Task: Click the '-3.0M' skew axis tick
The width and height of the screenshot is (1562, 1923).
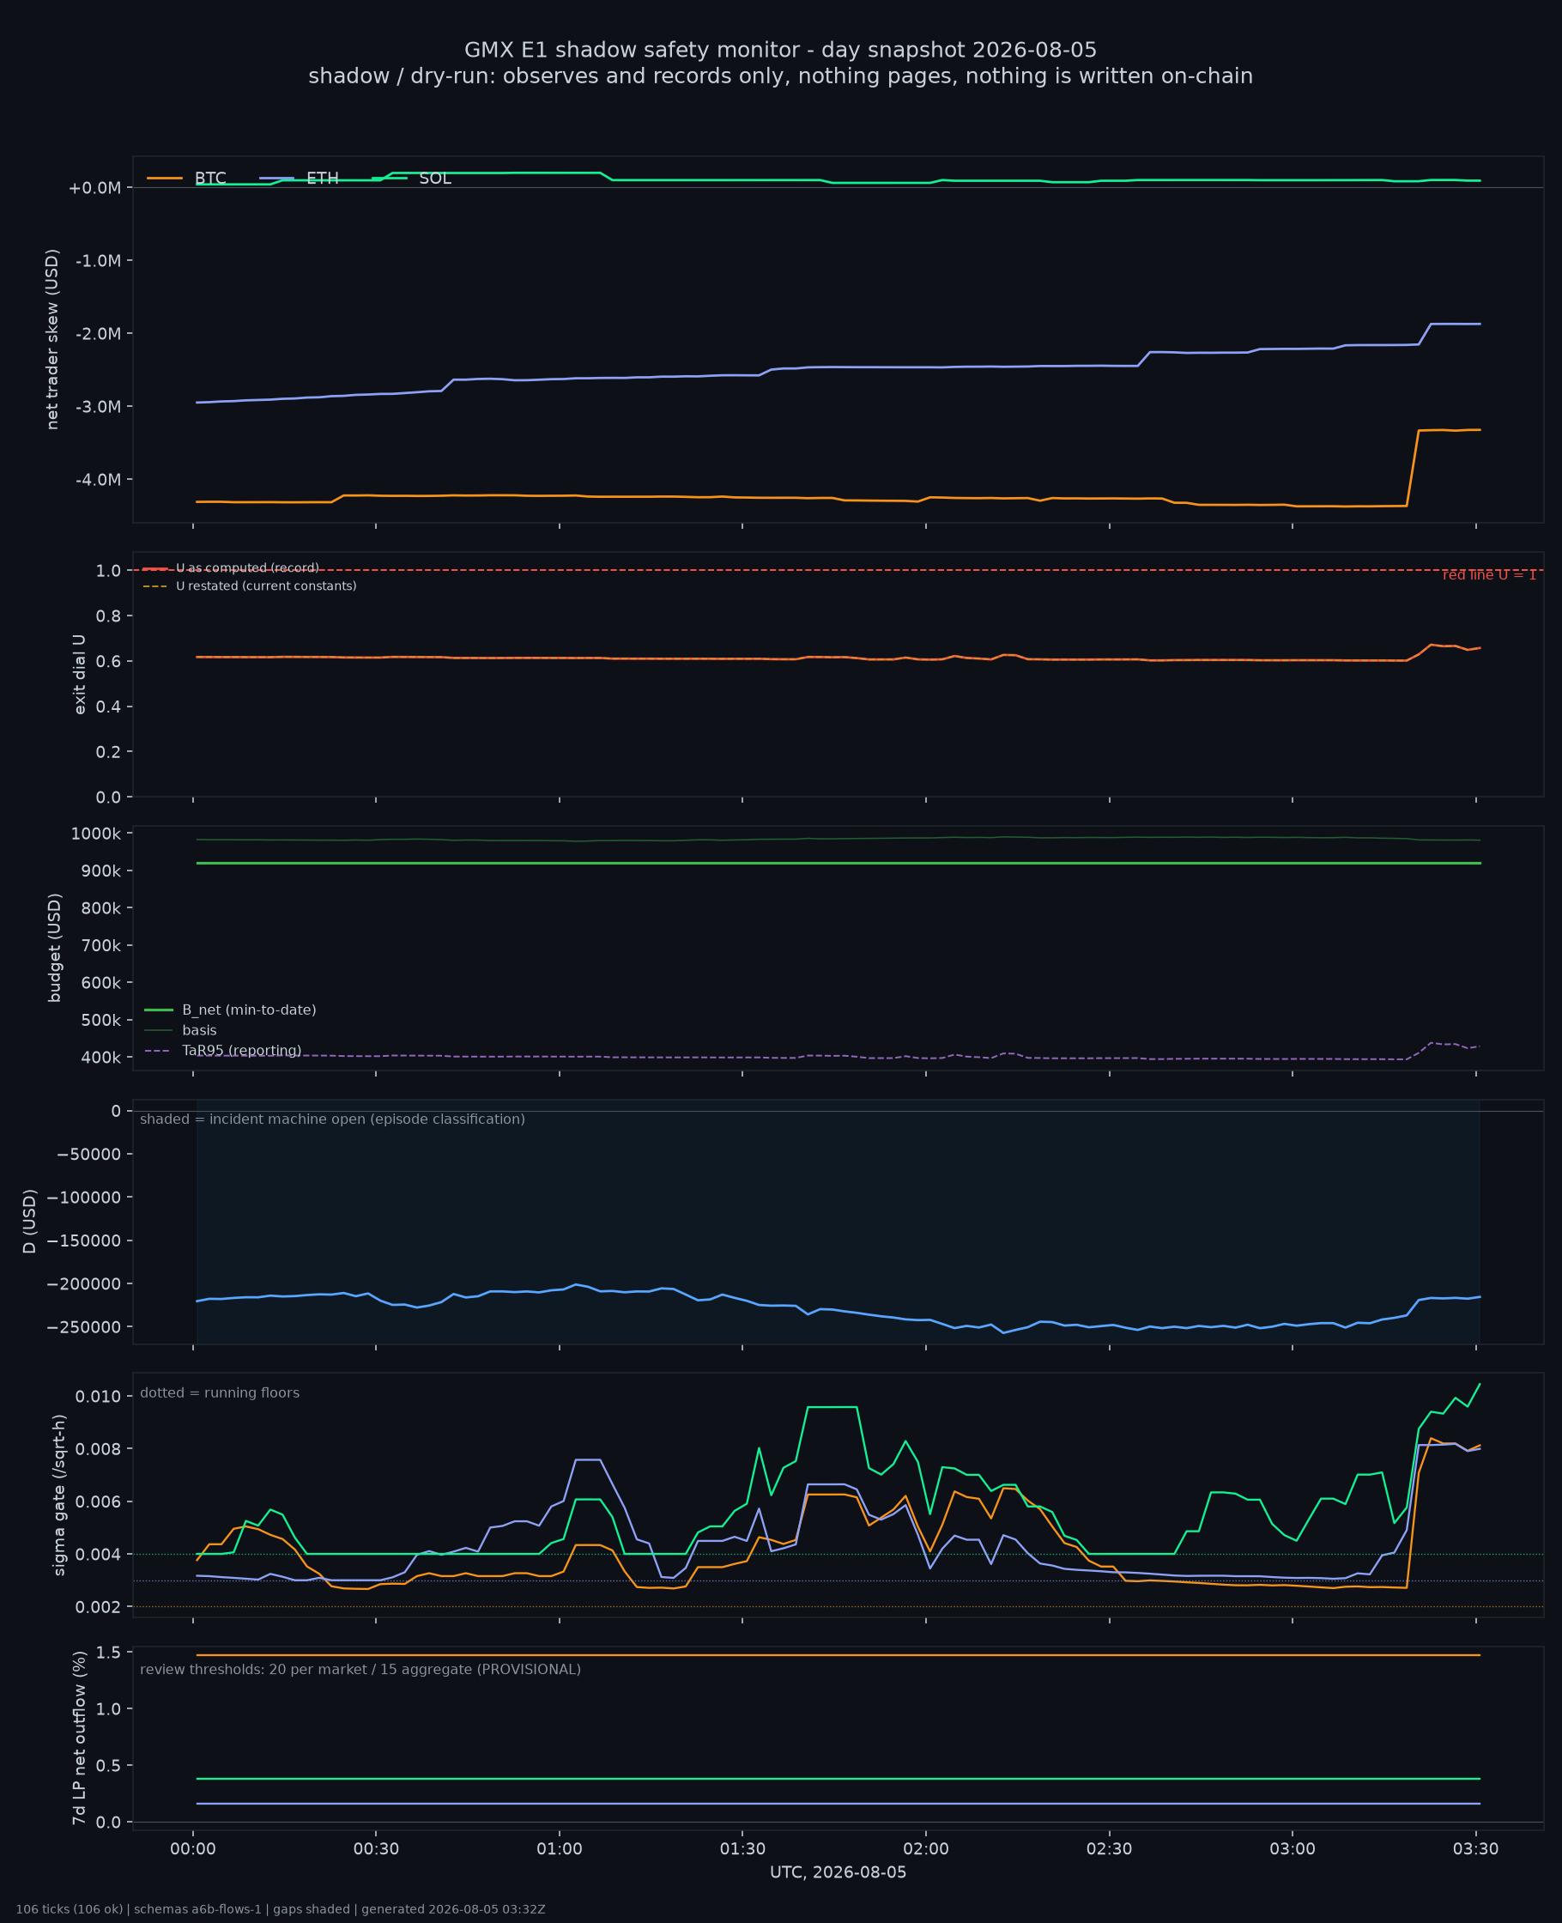Action: 98,407
